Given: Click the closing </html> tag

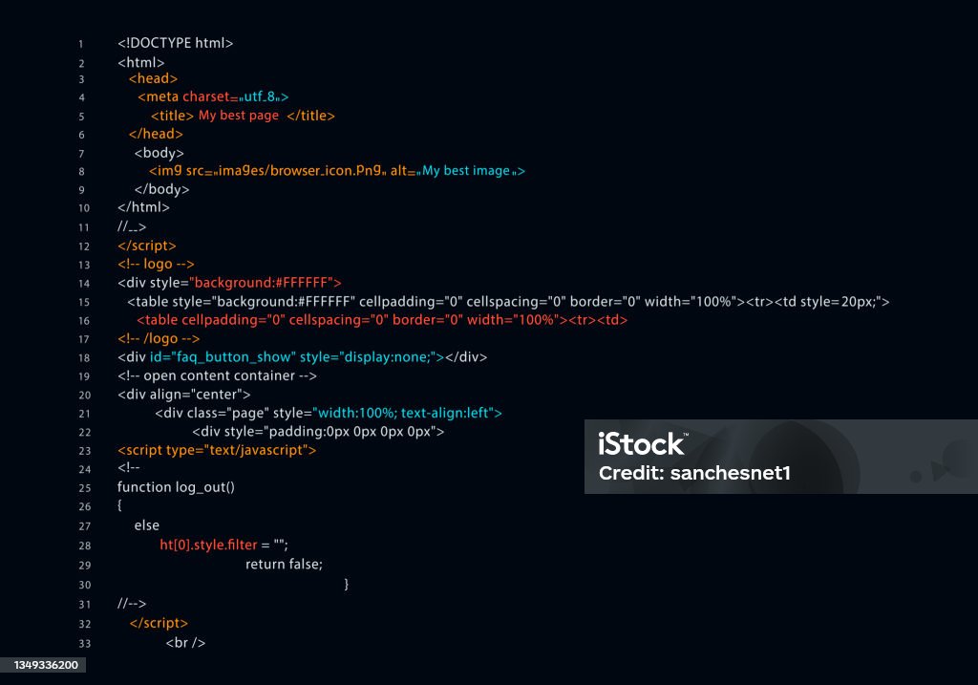Looking at the screenshot, I should [143, 207].
